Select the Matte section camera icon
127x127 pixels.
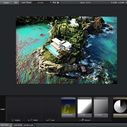(x=30, y=120)
